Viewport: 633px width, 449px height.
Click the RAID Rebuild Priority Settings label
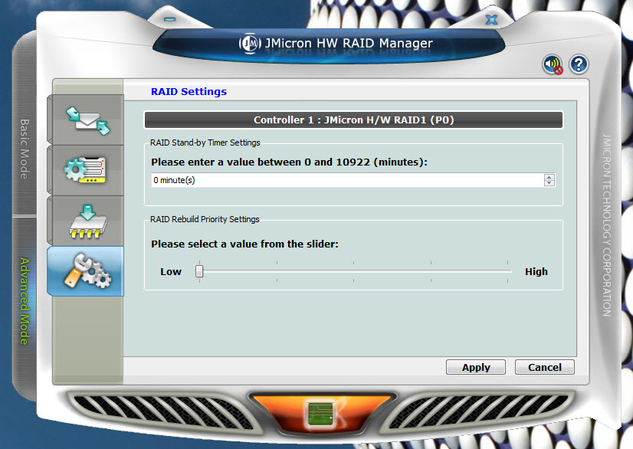(205, 219)
